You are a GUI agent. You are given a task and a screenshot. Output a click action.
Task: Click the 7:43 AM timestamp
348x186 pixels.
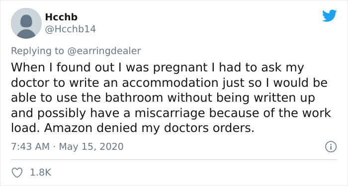pyautogui.click(x=30, y=147)
